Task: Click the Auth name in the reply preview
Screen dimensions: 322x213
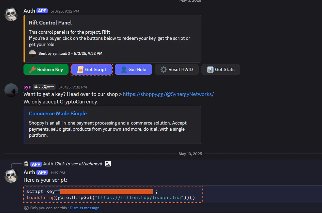Action: click(x=48, y=164)
